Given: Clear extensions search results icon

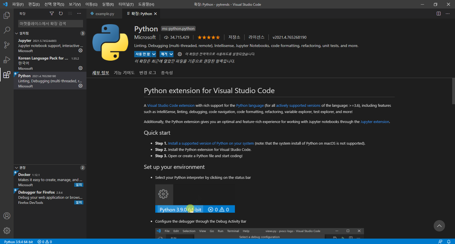Looking at the screenshot, I should (x=70, y=13).
